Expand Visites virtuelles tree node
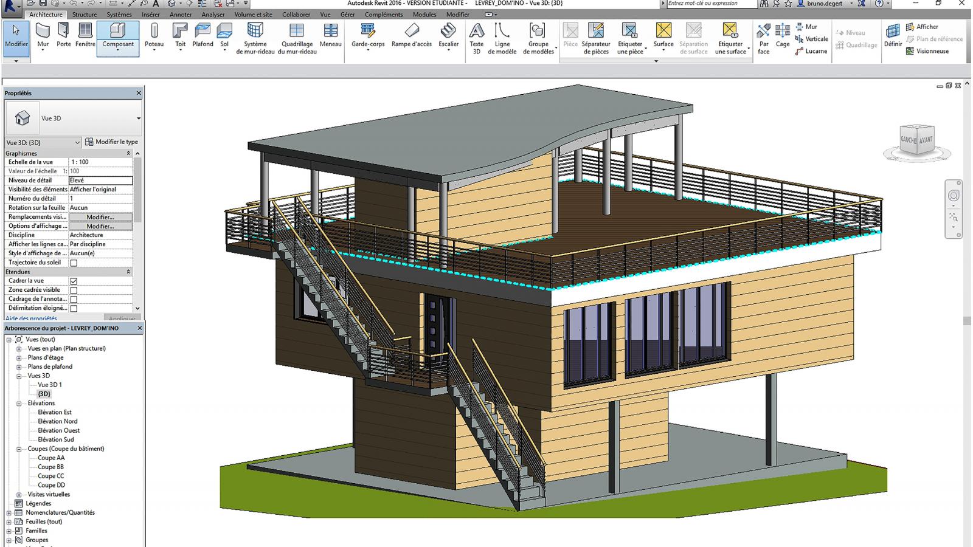Image resolution: width=973 pixels, height=547 pixels. point(19,495)
